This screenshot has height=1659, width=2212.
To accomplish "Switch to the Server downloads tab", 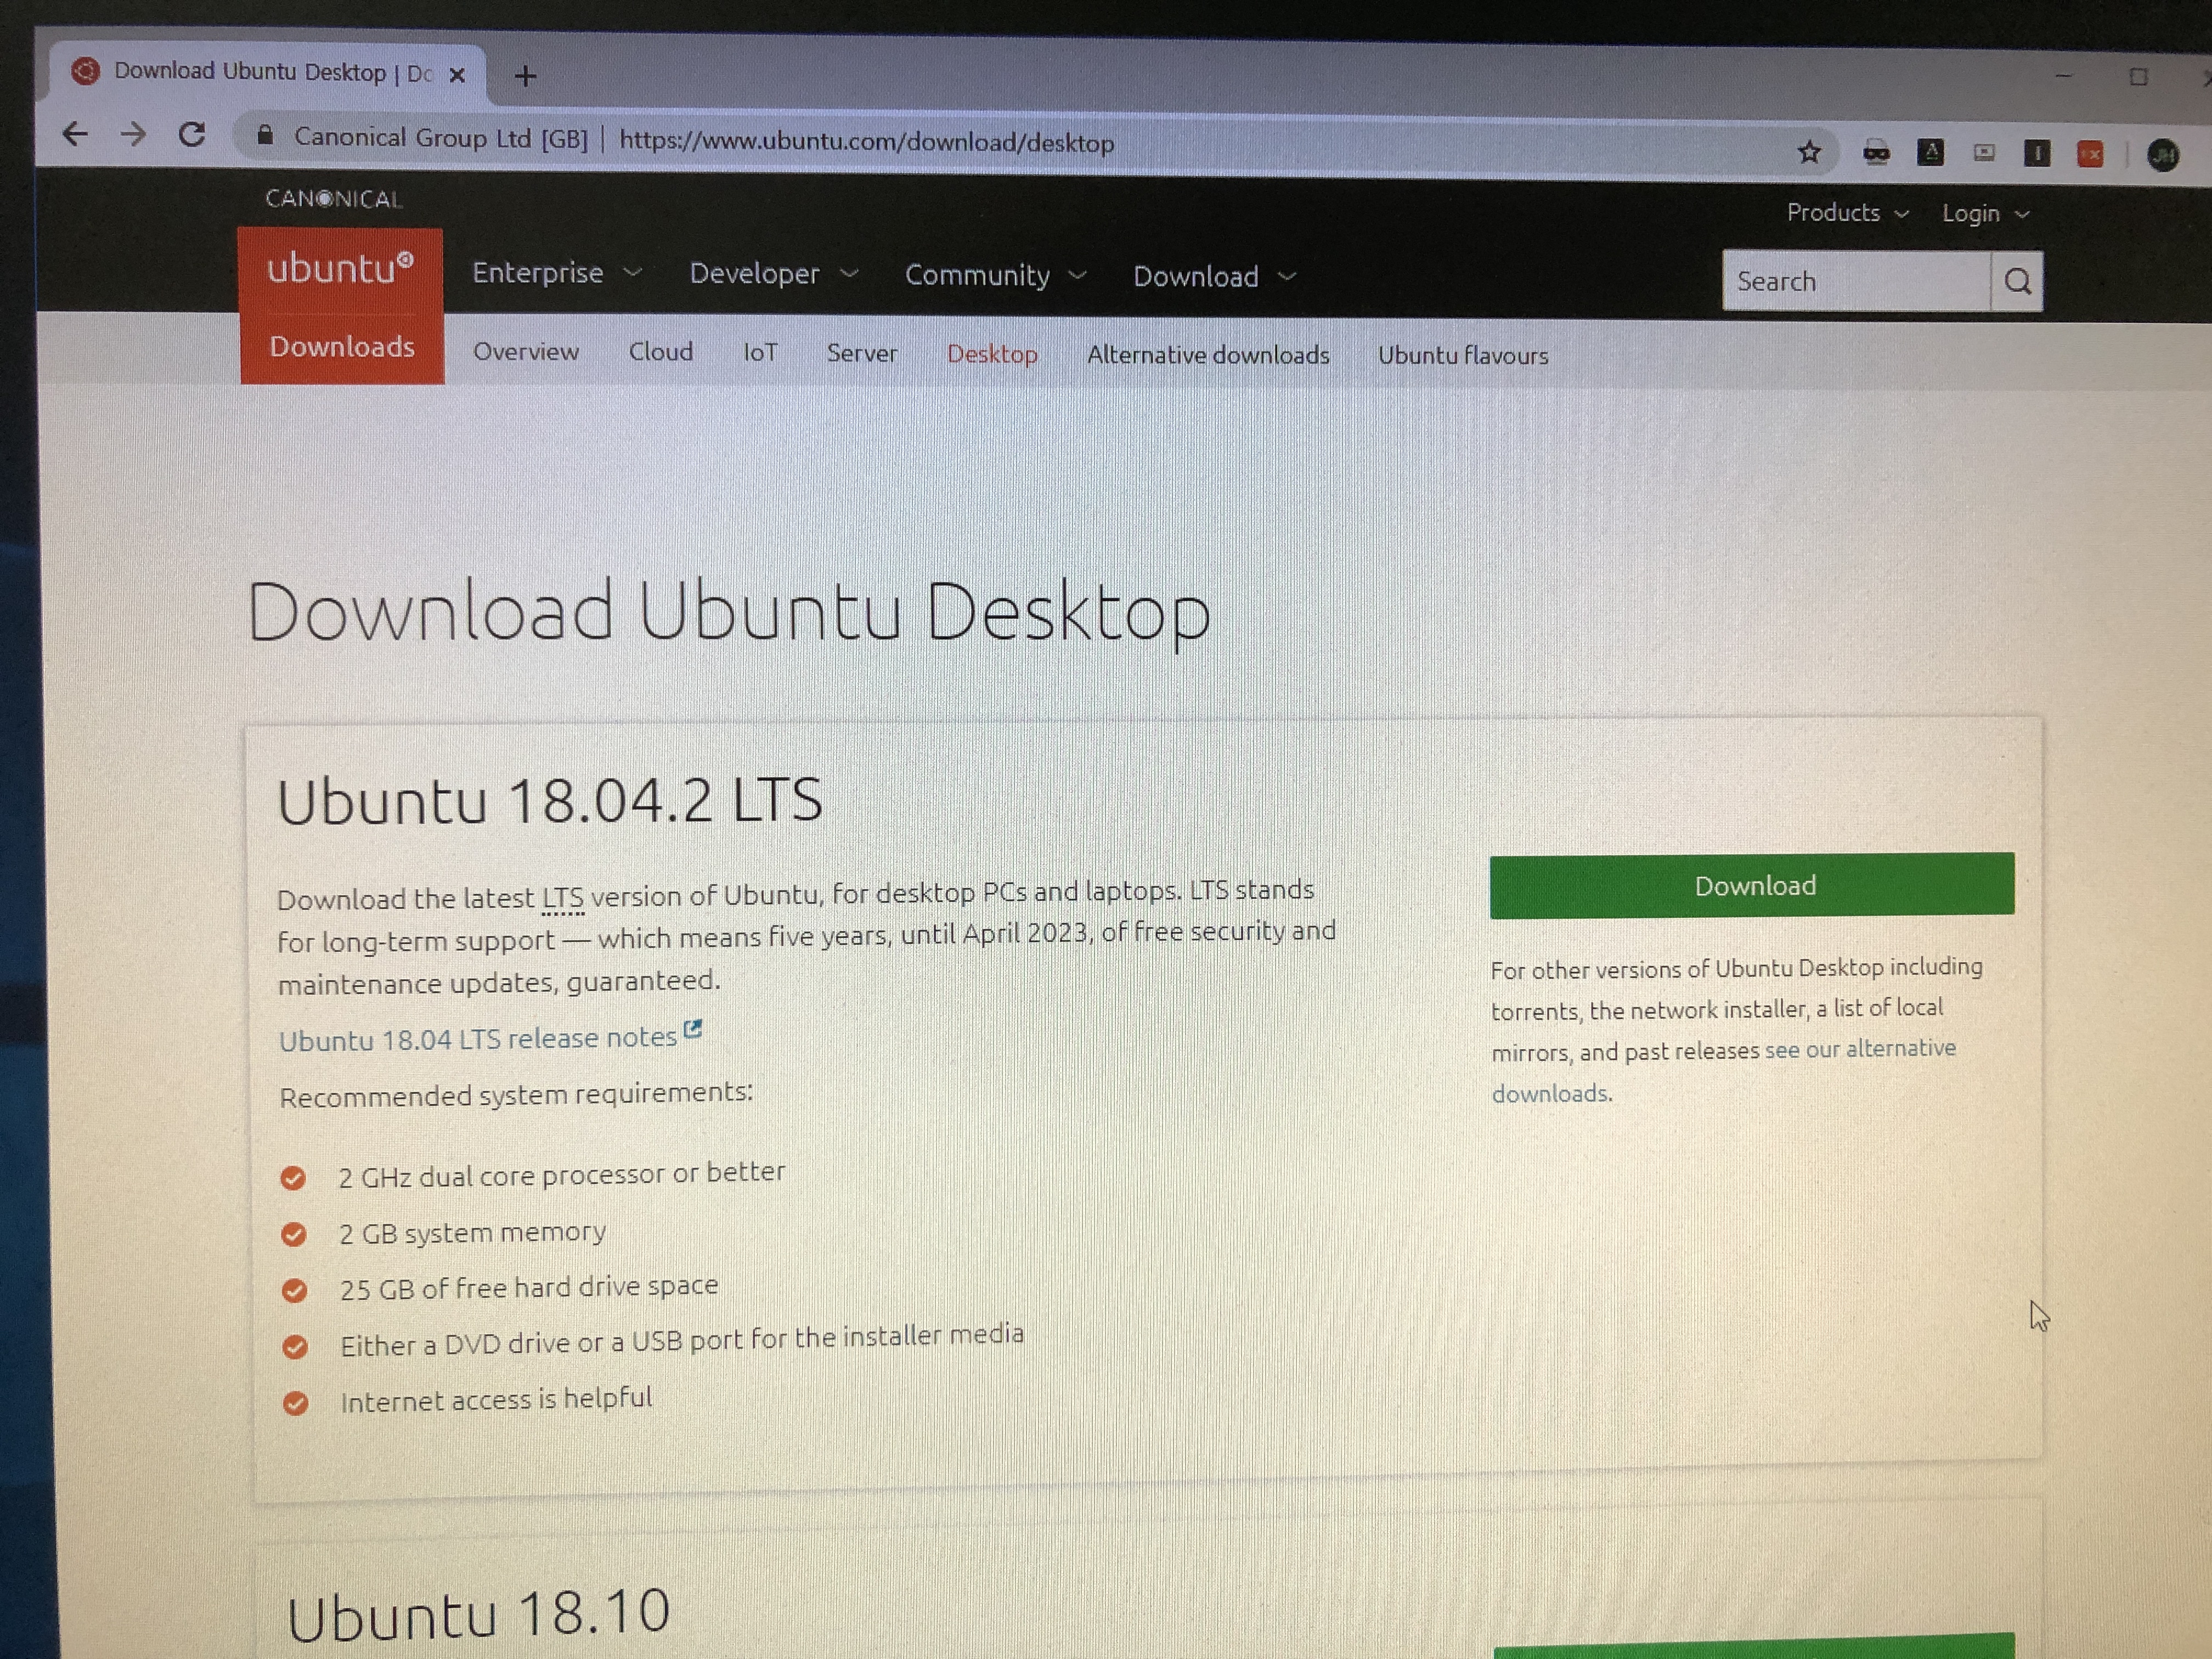I will 861,353.
